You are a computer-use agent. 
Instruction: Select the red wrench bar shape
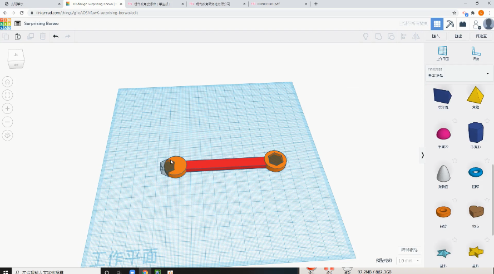(225, 164)
